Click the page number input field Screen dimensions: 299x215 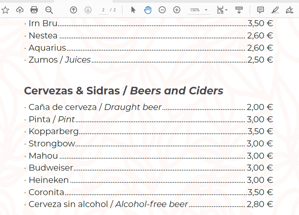(103, 10)
